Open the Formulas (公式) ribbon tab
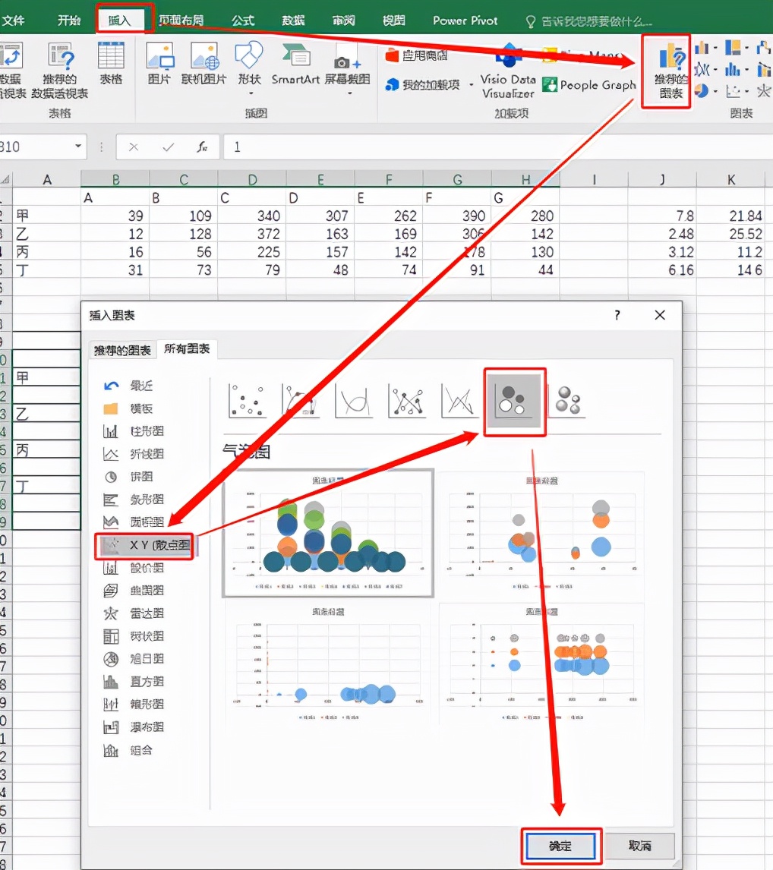Image resolution: width=773 pixels, height=870 pixels. click(x=243, y=20)
